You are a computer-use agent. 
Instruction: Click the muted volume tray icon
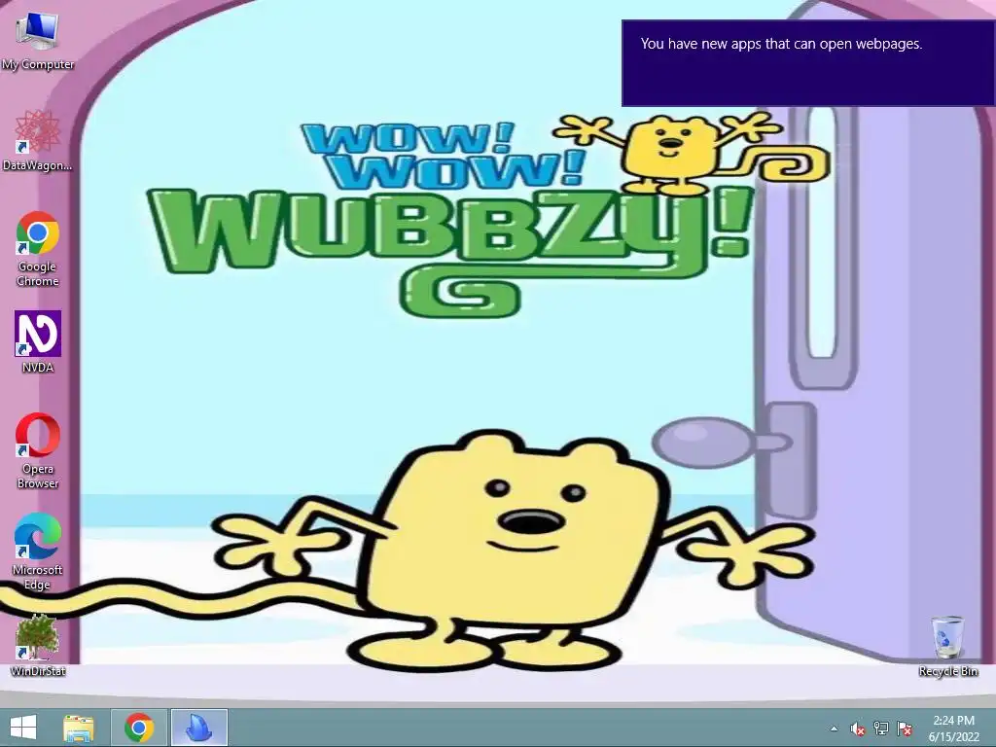[858, 729]
